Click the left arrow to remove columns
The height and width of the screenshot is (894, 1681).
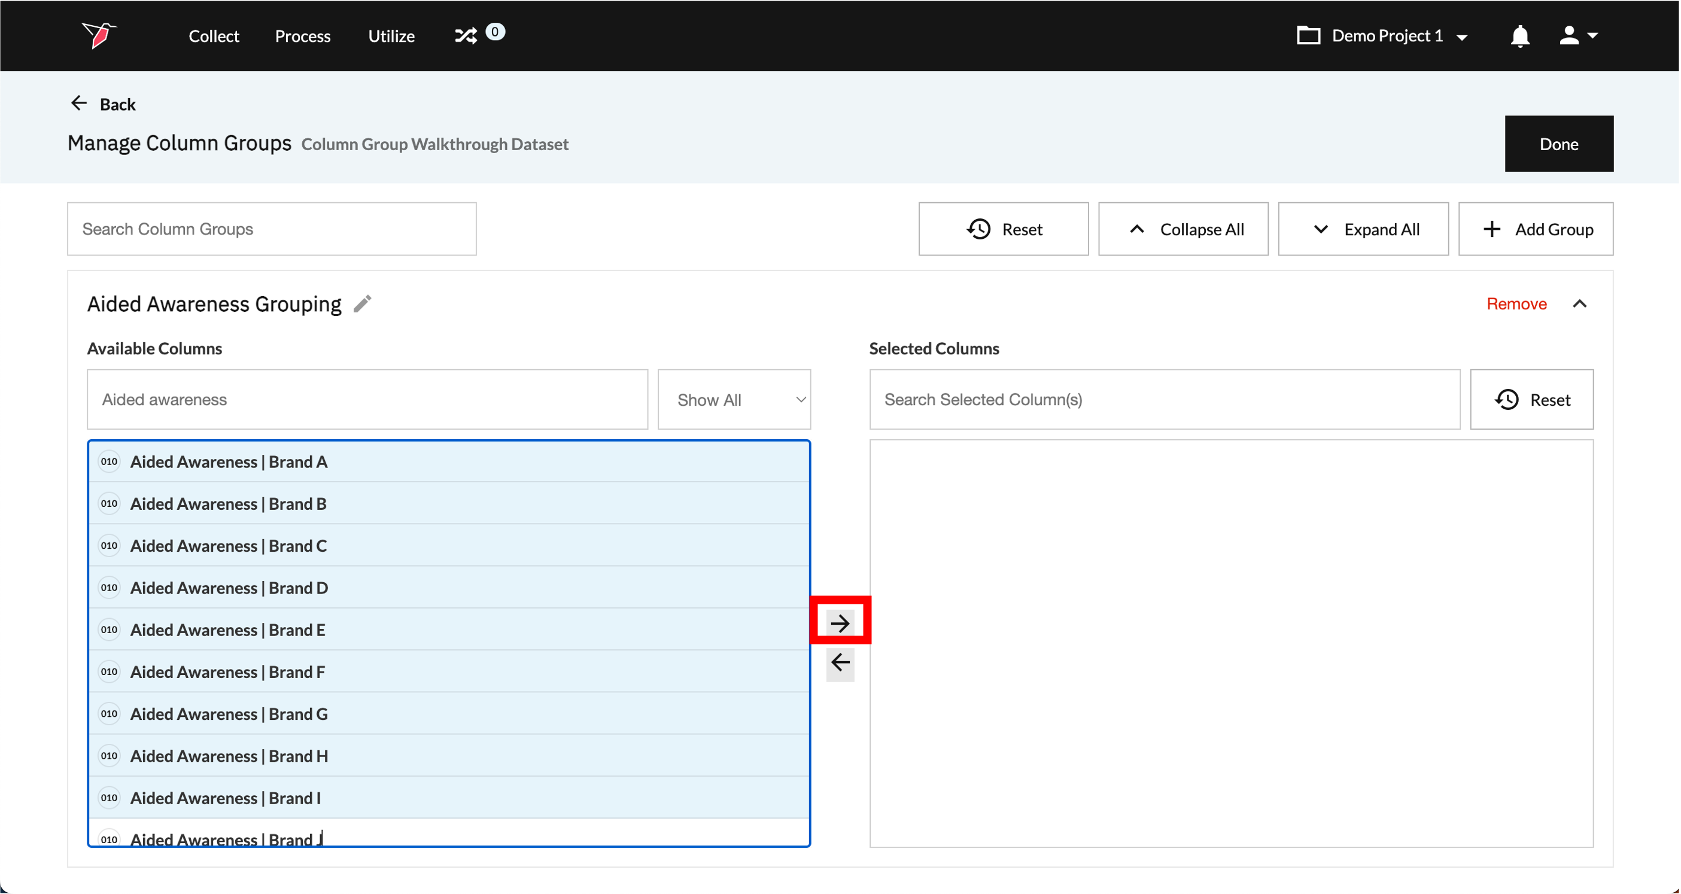pos(840,662)
